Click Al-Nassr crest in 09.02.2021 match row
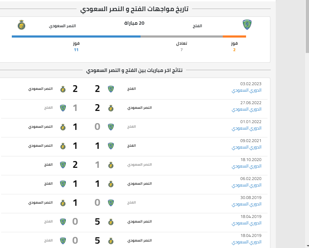This screenshot has width=309, height=248. 63,146
